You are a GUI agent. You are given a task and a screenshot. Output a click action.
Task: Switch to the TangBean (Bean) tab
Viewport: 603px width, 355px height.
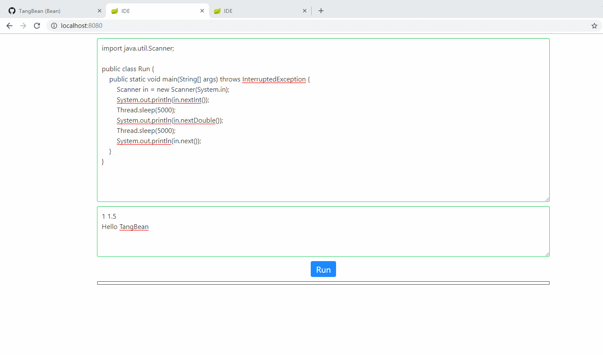point(52,10)
